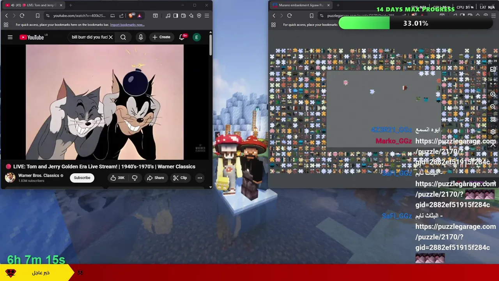This screenshot has height=281, width=499.
Task: Toggle fullscreen in the puzzle
Action: (493, 82)
